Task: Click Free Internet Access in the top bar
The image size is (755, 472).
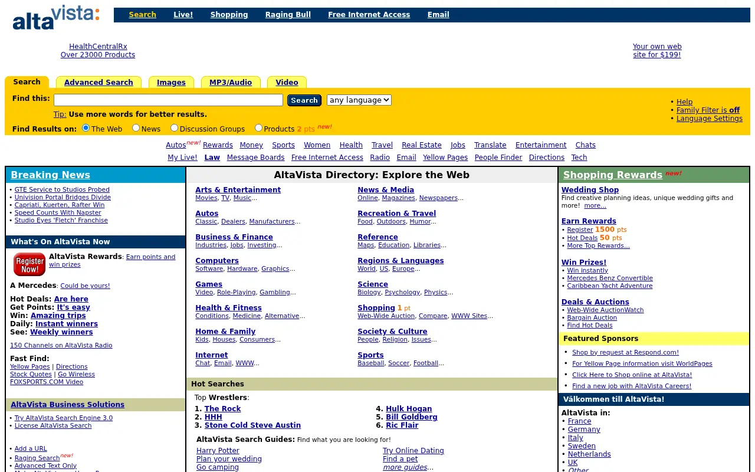Action: pos(369,15)
